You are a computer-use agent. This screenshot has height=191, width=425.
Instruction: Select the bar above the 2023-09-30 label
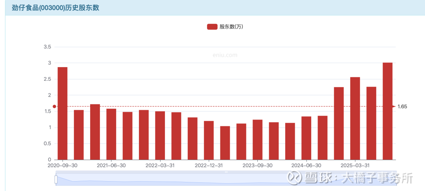pyautogui.click(x=257, y=140)
